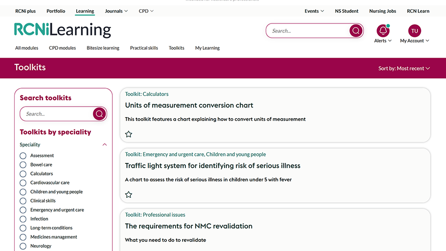
Task: Select the Assessment speciality radio button
Action: 23,155
